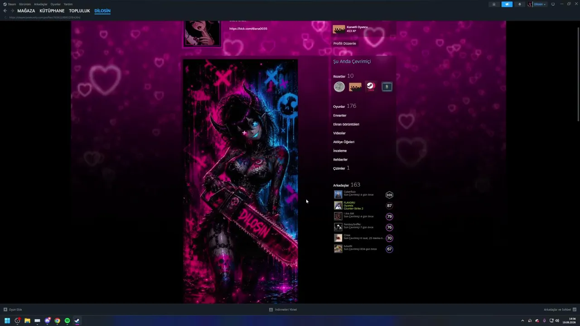Open the Arkadaşlar 163 friends list
This screenshot has width=580, height=326.
(347, 185)
